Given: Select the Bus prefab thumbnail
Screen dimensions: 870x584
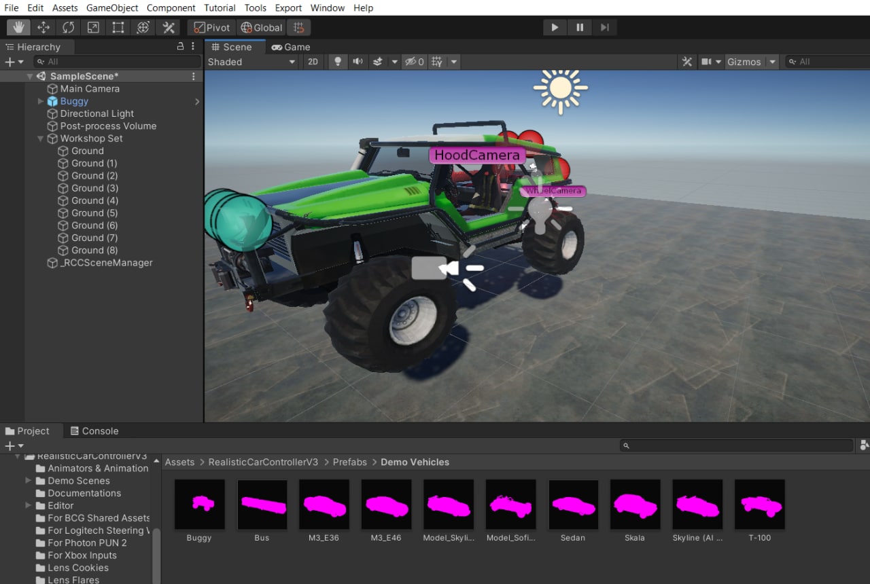Looking at the screenshot, I should [x=262, y=505].
